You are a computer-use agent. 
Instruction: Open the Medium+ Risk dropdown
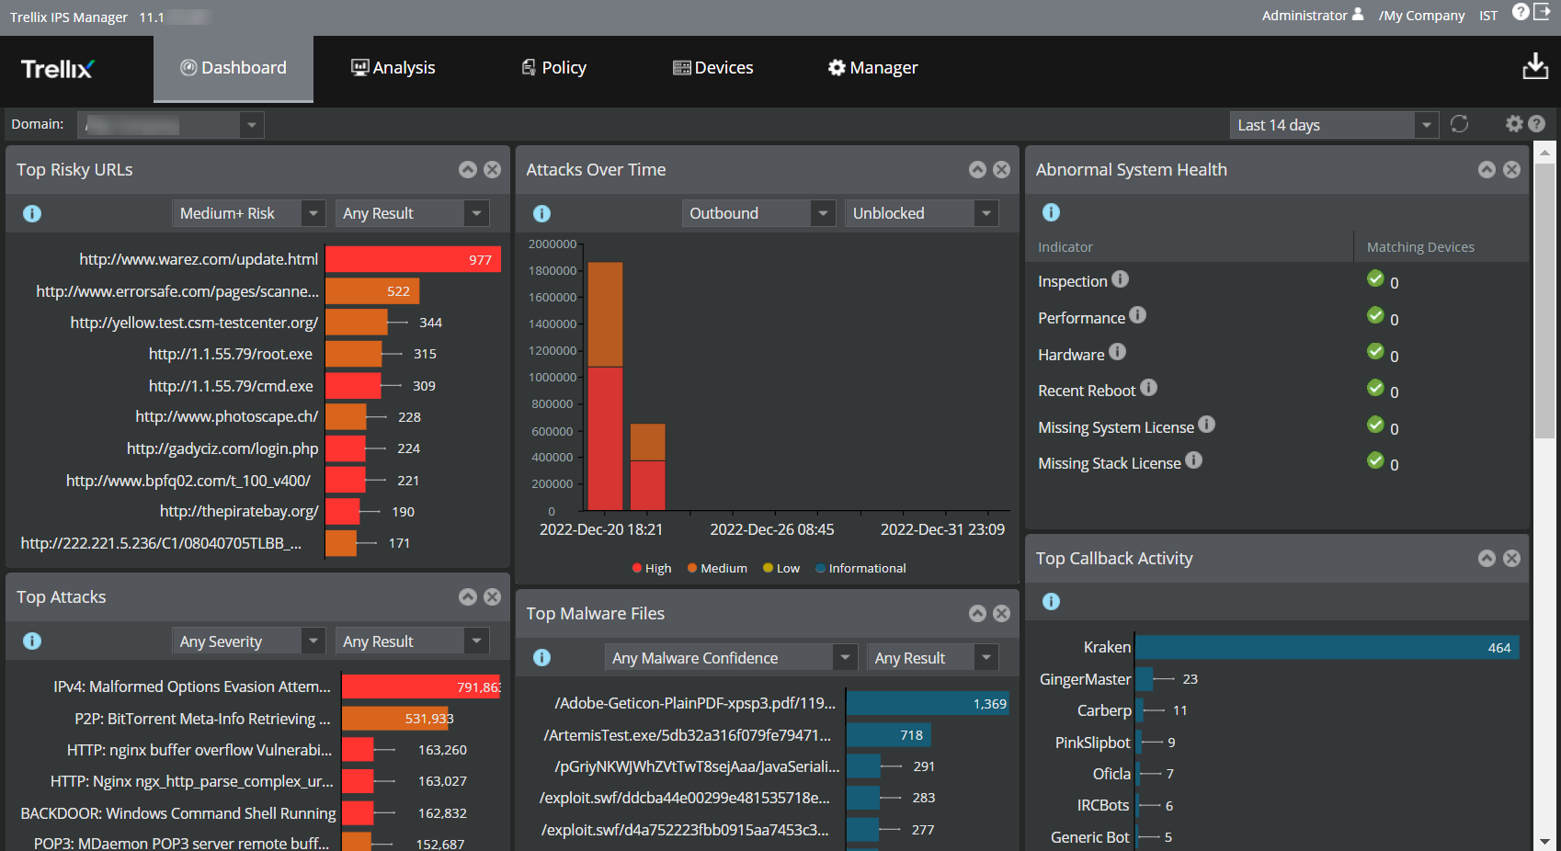tap(248, 213)
